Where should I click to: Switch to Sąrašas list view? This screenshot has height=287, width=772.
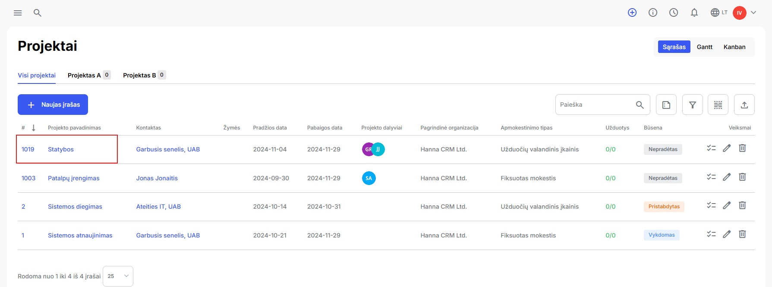[x=674, y=47]
